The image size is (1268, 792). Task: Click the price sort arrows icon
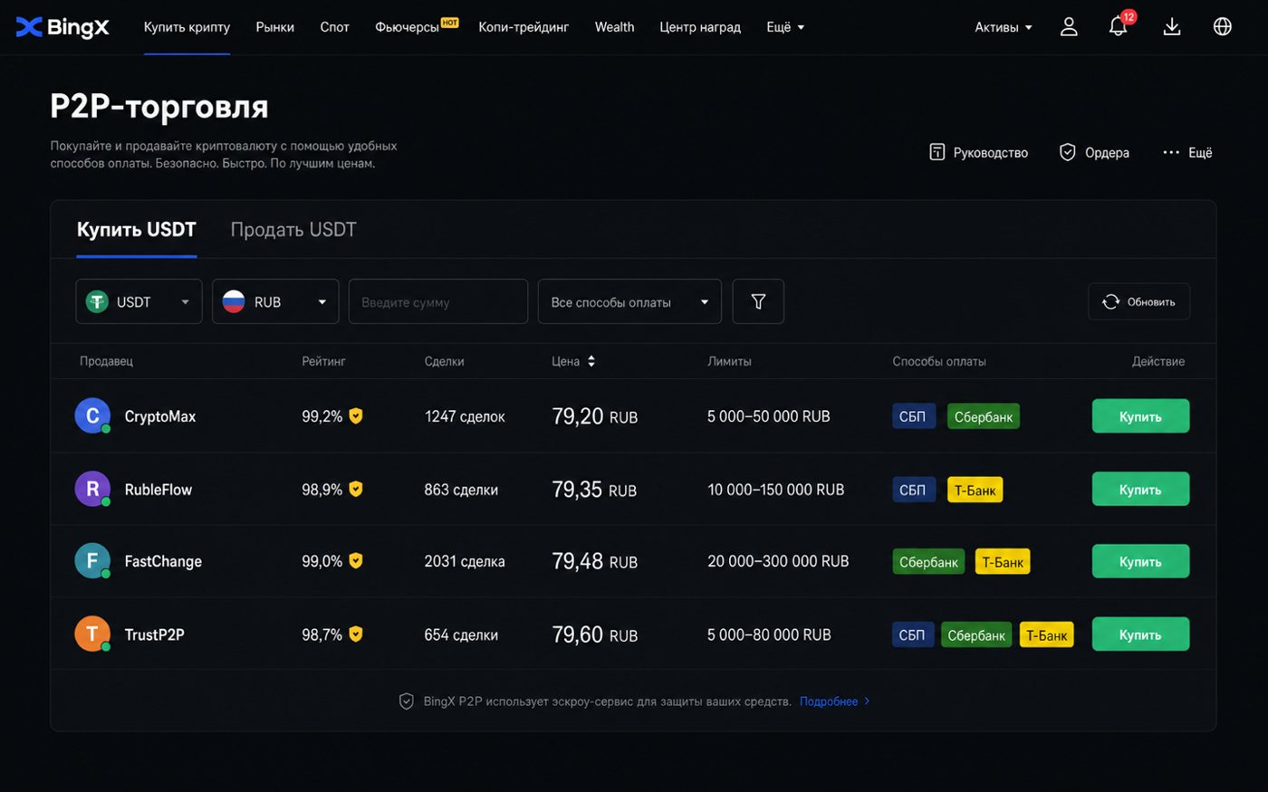(x=591, y=361)
